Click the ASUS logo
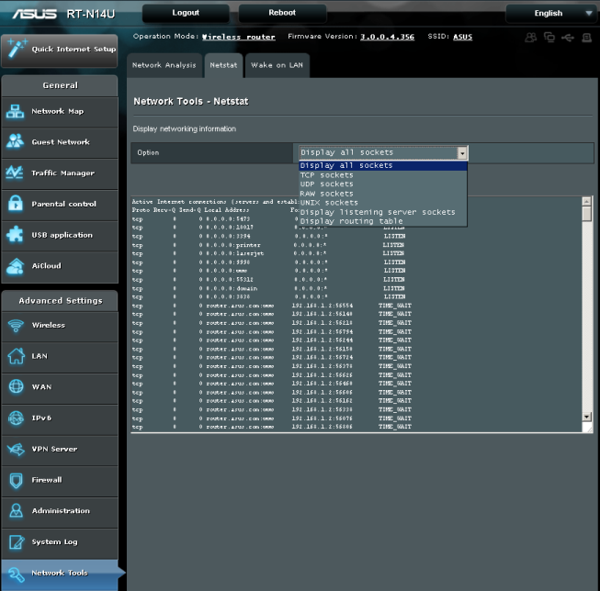This screenshot has height=591, width=600. coord(34,14)
